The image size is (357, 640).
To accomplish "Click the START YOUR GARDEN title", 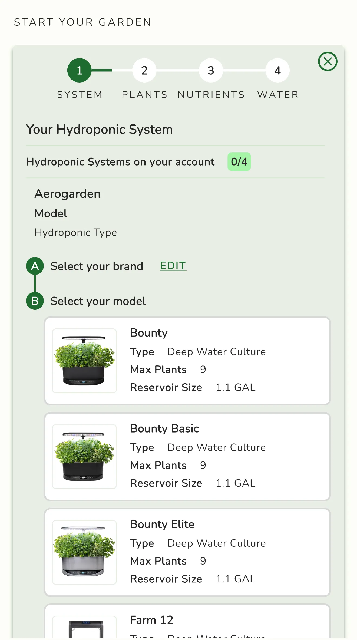I will (82, 22).
